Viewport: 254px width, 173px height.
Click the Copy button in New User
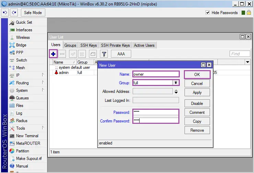197,121
